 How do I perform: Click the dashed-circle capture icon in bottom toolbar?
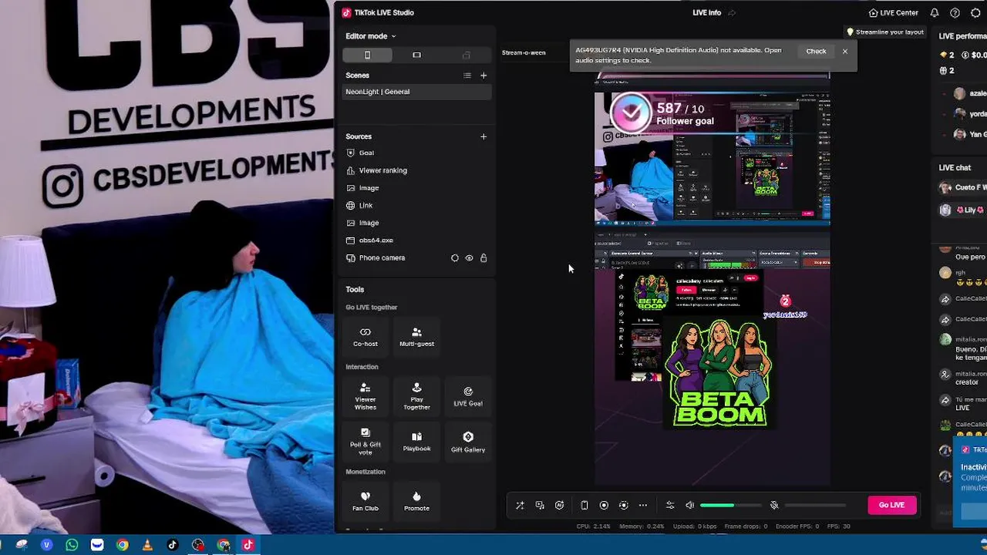tap(624, 506)
